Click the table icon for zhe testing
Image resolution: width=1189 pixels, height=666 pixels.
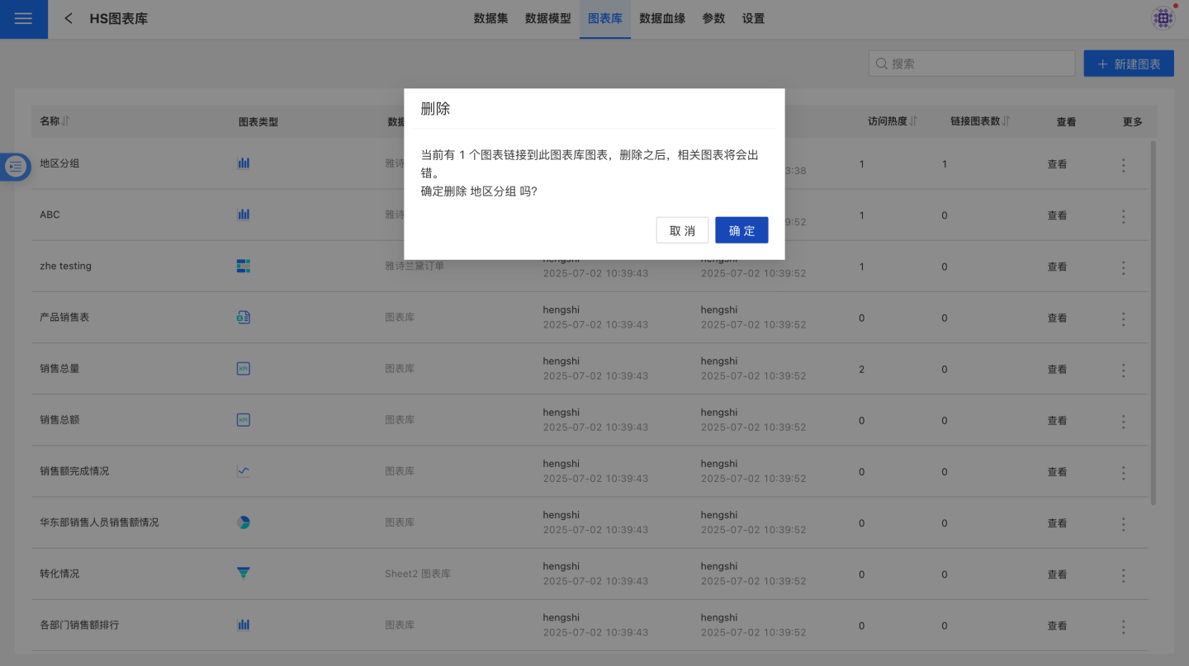[244, 266]
